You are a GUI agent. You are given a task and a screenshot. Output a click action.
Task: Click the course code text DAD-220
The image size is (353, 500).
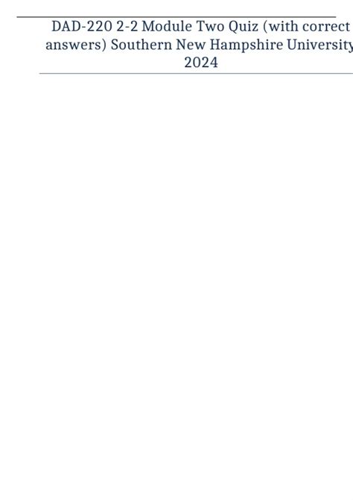[x=82, y=26]
